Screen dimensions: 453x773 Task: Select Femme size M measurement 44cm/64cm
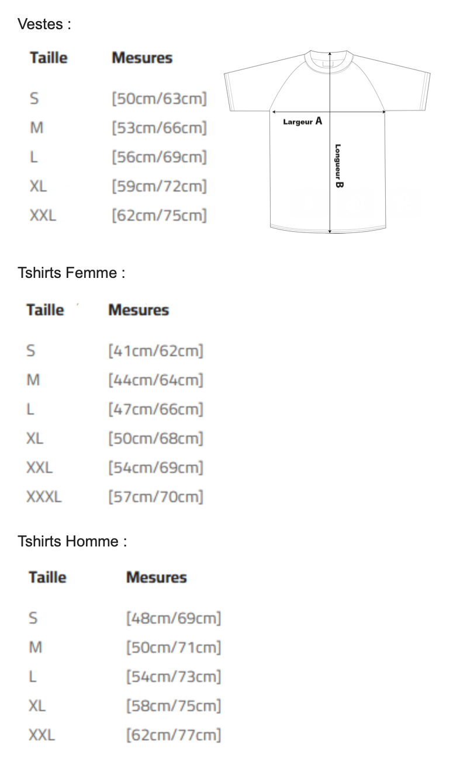click(156, 380)
